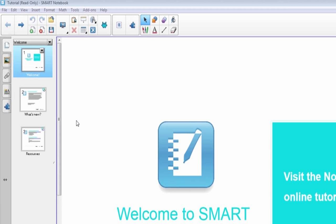Move sidebar using the double-arrow icon
The height and width of the screenshot is (224, 336).
pyautogui.click(x=5, y=180)
